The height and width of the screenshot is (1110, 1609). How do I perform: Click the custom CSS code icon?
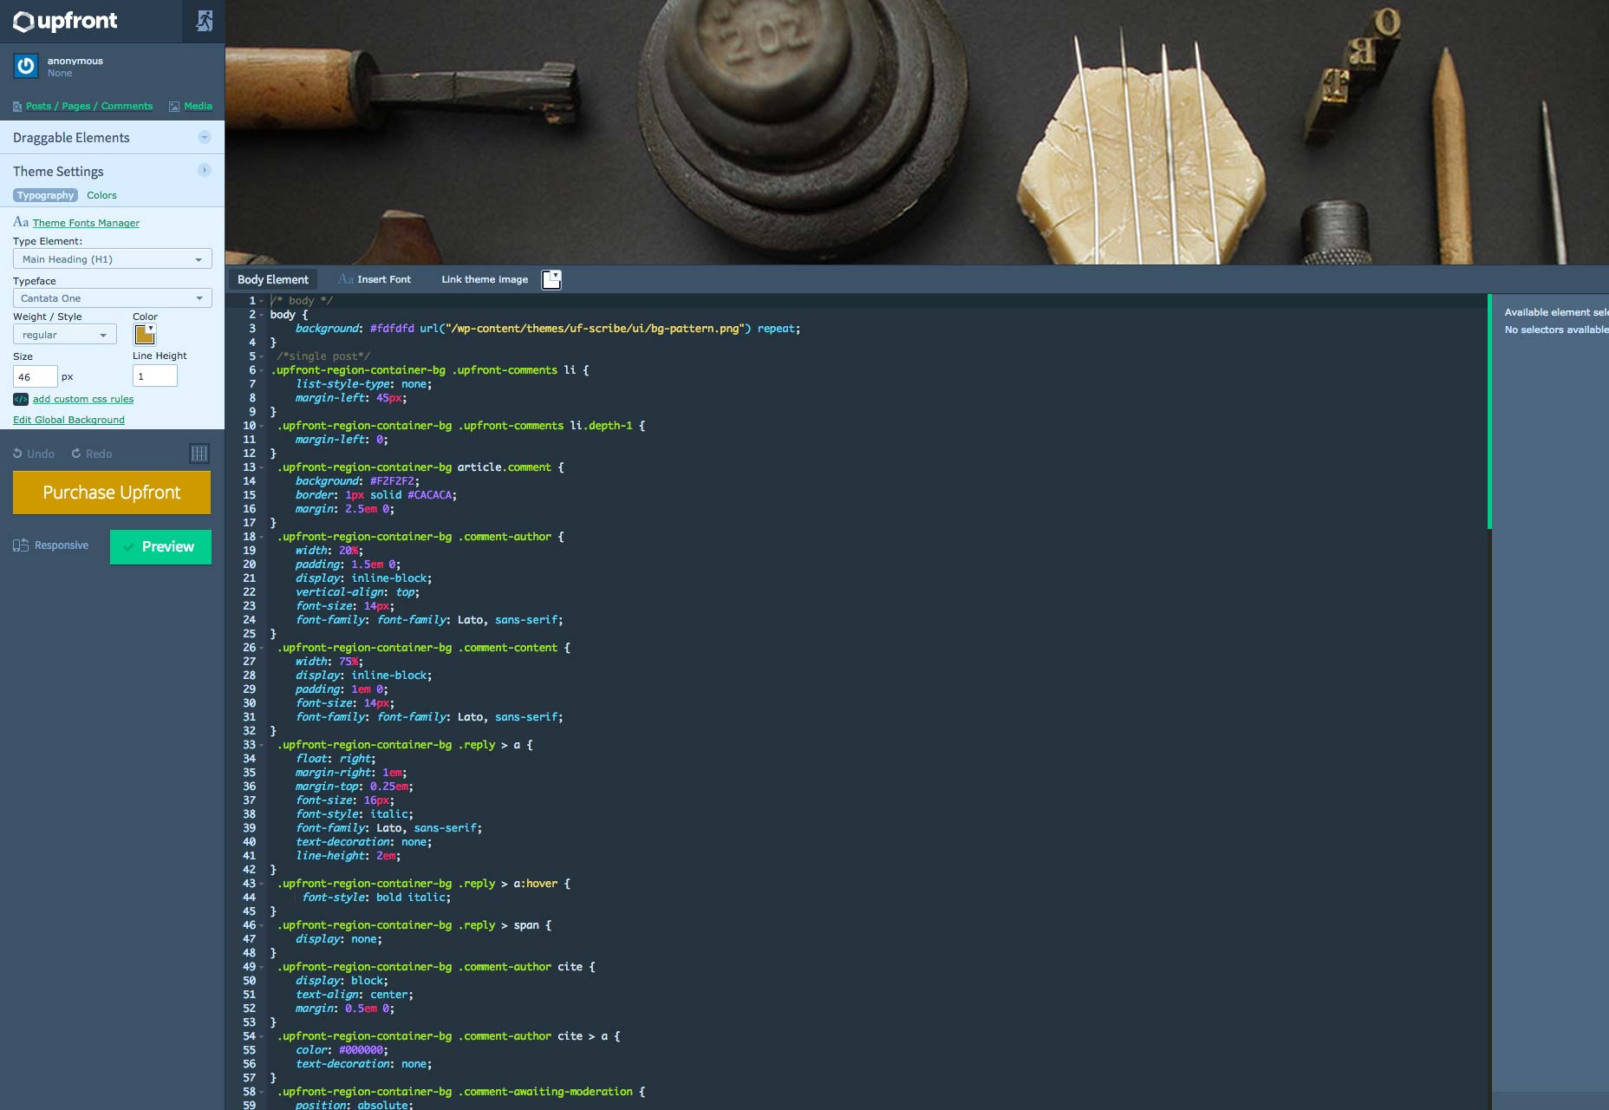click(21, 399)
